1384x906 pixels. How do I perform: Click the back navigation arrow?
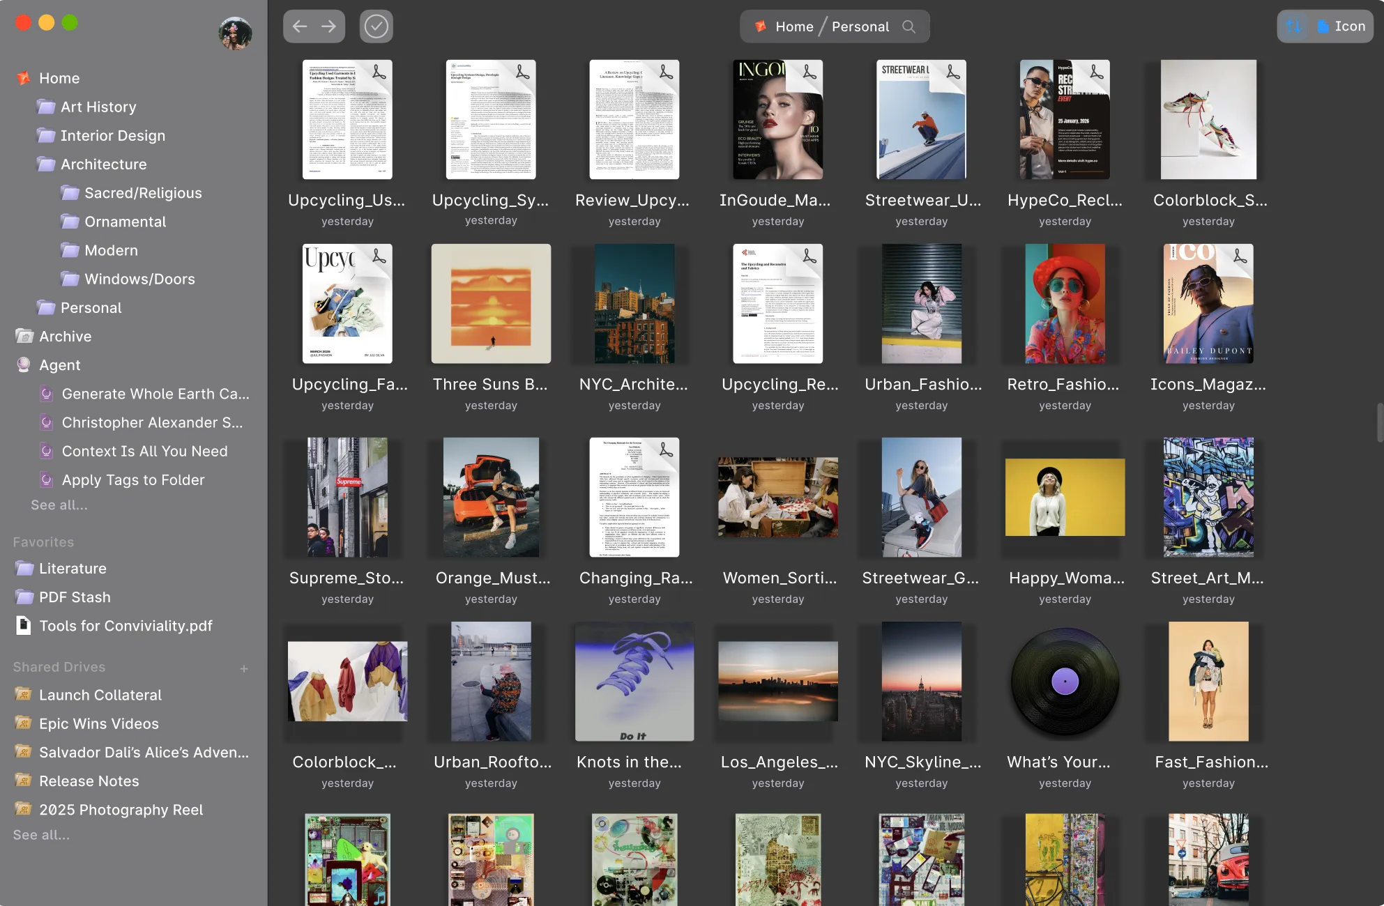point(300,26)
